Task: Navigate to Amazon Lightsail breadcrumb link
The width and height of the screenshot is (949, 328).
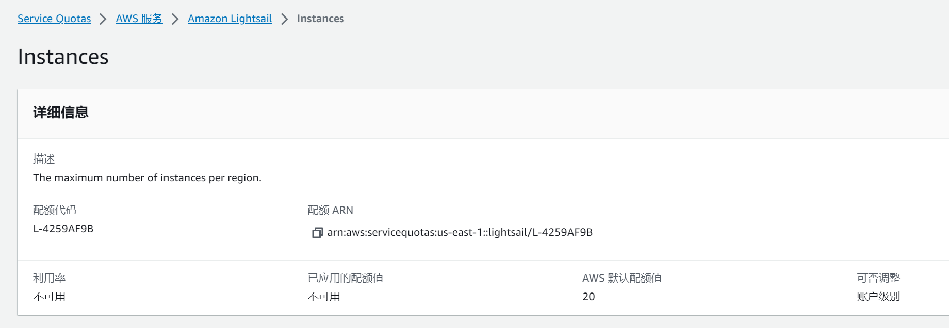Action: click(x=230, y=19)
